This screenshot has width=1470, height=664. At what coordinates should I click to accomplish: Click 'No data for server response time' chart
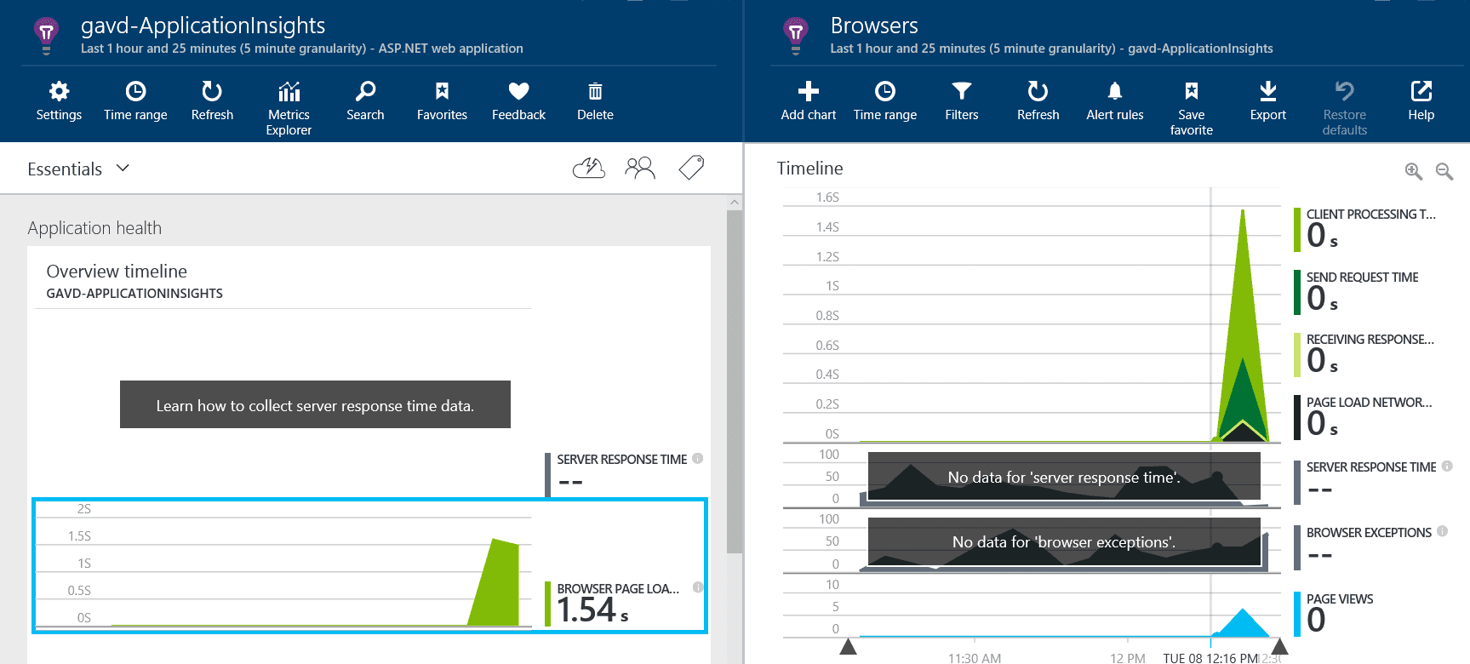click(1064, 477)
